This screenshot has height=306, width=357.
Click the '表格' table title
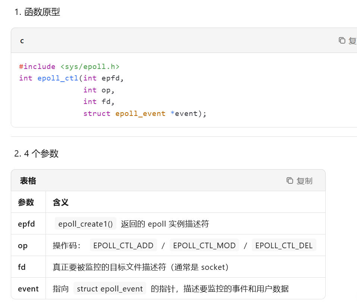[x=28, y=181]
